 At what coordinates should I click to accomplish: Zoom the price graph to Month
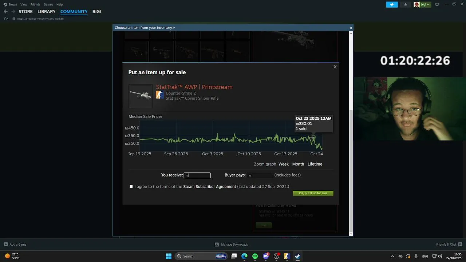click(x=298, y=164)
